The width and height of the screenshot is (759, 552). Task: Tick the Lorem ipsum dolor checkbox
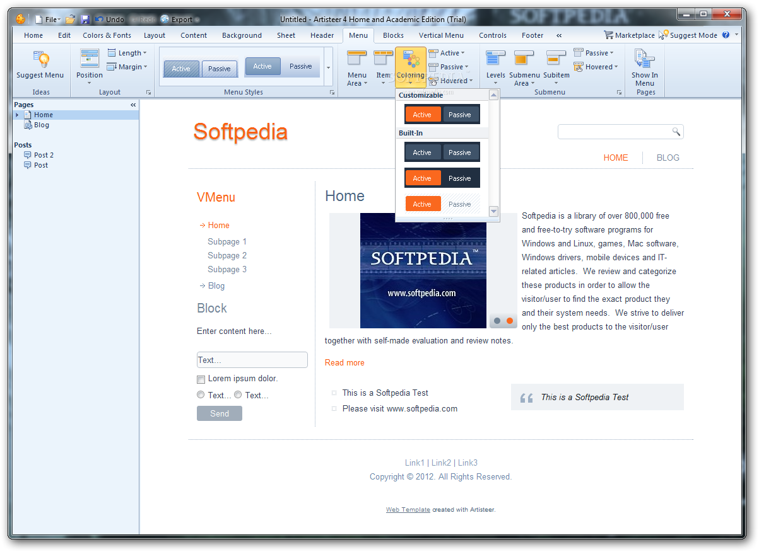201,379
